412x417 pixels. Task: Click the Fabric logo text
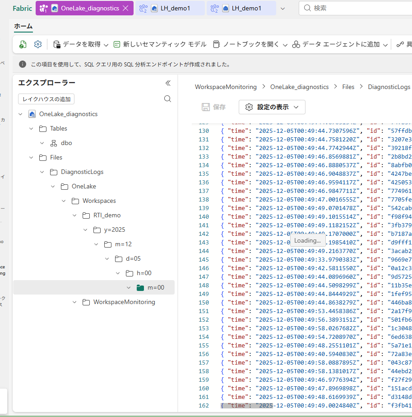[x=22, y=8]
